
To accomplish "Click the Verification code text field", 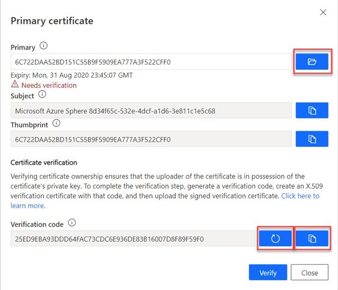I will coord(131,239).
